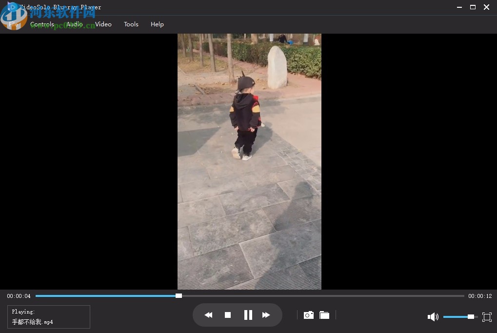Open the Help menu
497x333 pixels.
click(x=157, y=24)
